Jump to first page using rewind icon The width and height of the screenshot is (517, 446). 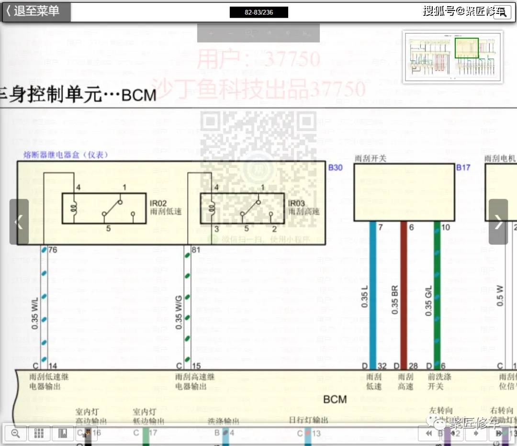tap(429, 434)
